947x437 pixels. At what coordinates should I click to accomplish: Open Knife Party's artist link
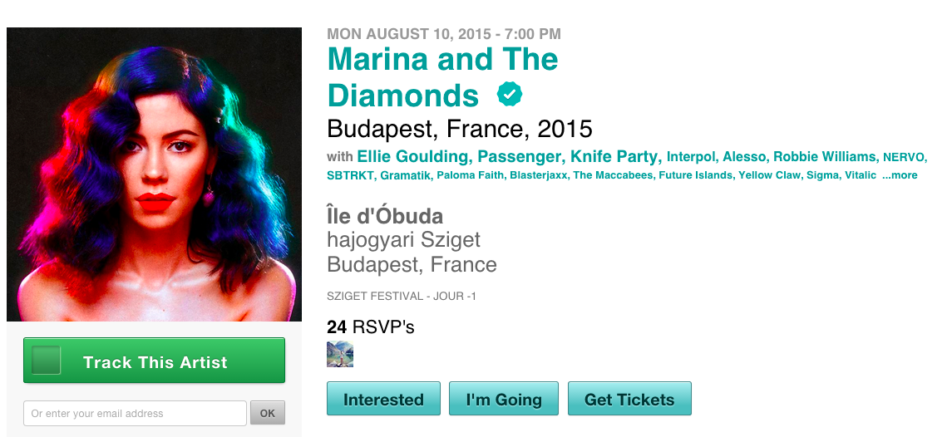click(614, 156)
